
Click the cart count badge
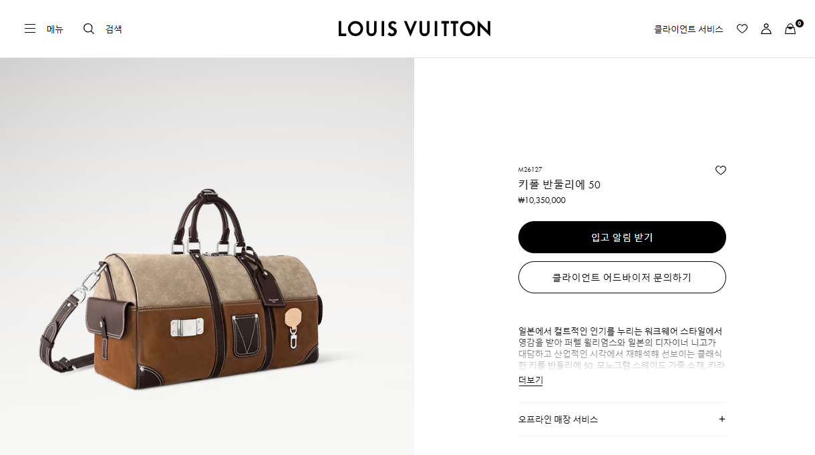(799, 23)
